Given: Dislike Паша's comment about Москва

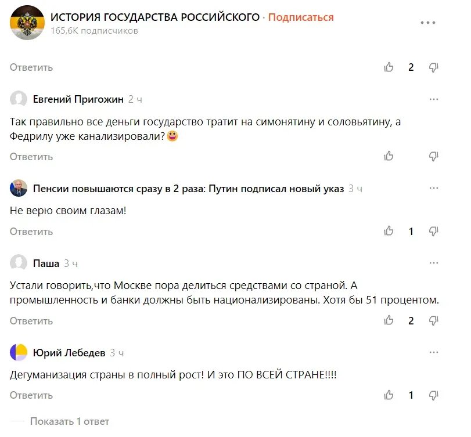Looking at the screenshot, I should click(x=433, y=320).
